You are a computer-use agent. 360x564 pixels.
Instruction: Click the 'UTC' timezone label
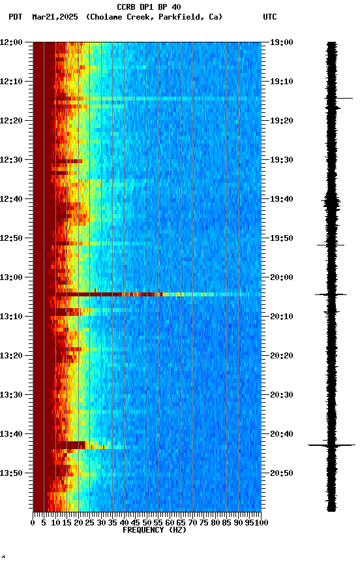(270, 17)
